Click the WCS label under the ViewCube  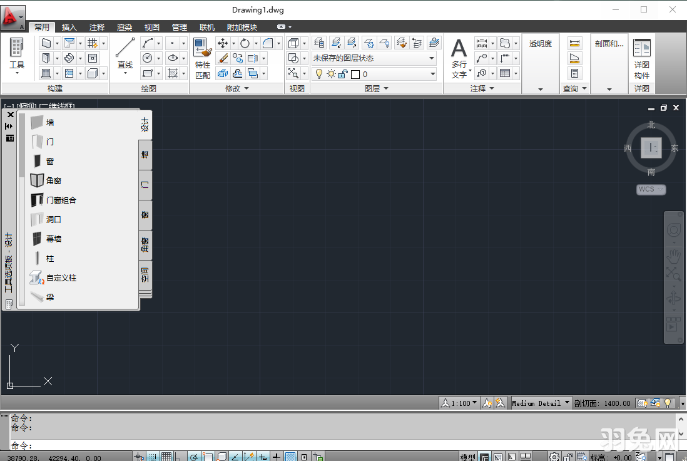(648, 189)
